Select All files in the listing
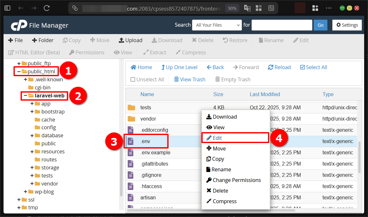The height and width of the screenshot is (217, 368). coord(313,67)
